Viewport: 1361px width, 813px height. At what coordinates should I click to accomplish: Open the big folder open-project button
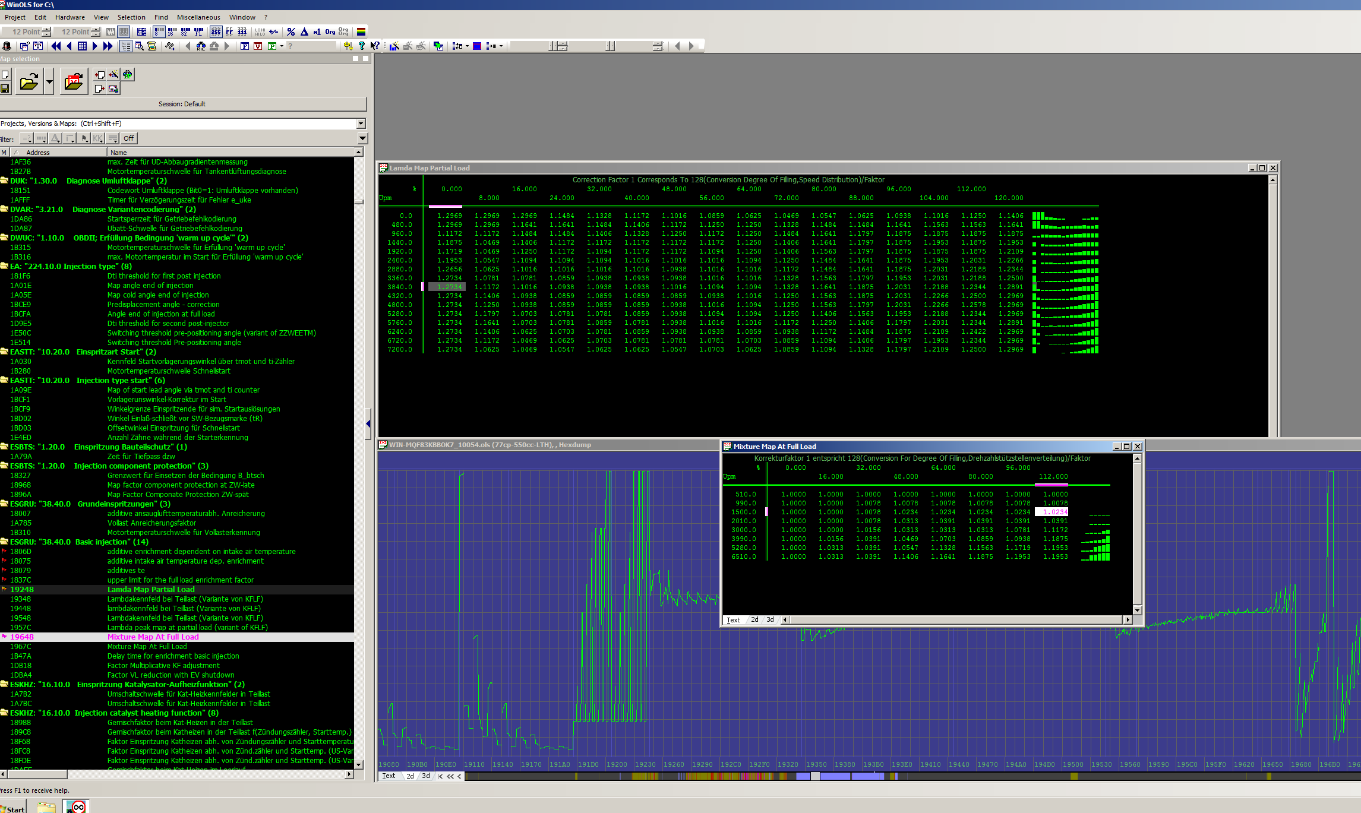pos(29,81)
